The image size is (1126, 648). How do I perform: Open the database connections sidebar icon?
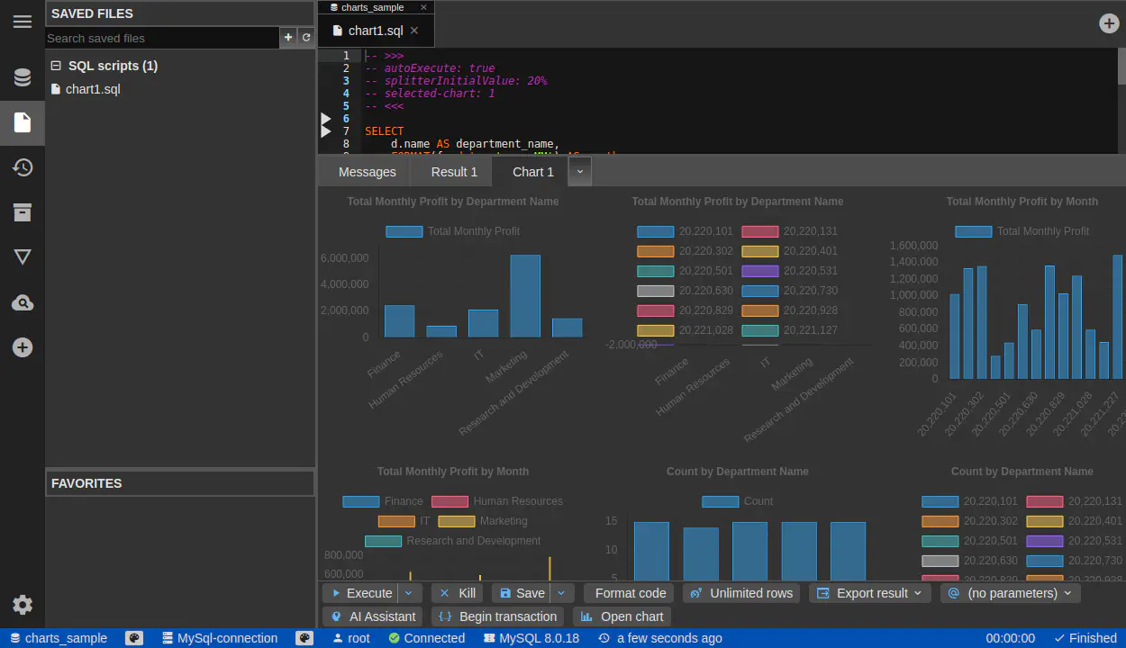[23, 77]
